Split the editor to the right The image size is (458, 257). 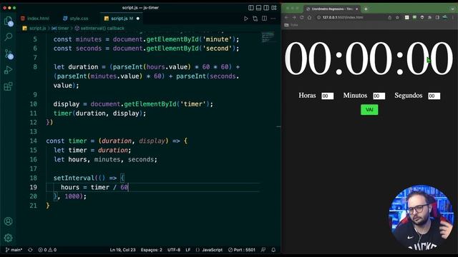pyautogui.click(x=264, y=19)
